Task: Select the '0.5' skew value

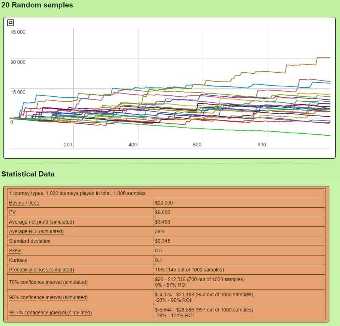Action: (x=158, y=251)
